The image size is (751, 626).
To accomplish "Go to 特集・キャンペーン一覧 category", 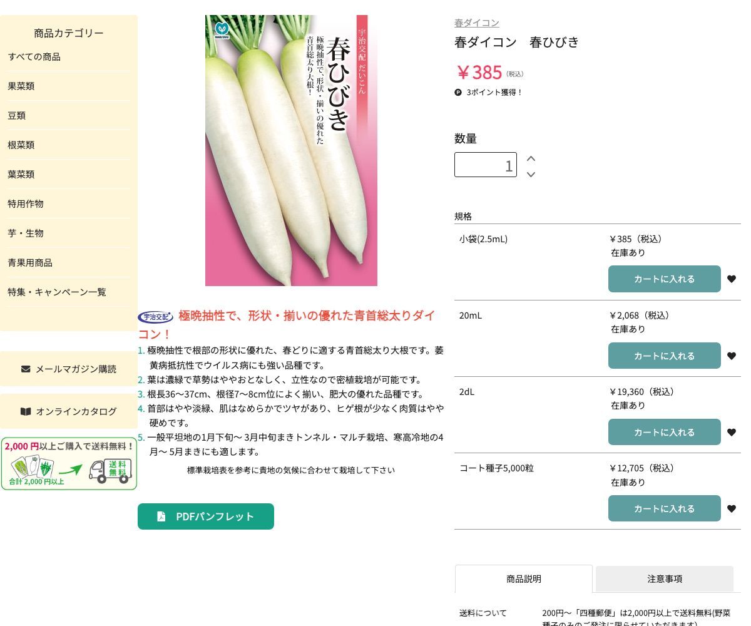I will click(x=57, y=292).
